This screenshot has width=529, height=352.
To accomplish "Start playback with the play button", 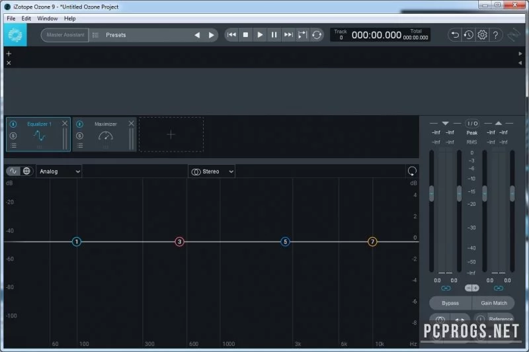I will pos(260,35).
